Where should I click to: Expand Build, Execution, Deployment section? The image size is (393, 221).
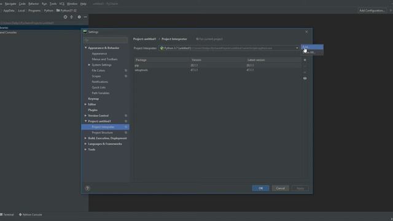86,138
